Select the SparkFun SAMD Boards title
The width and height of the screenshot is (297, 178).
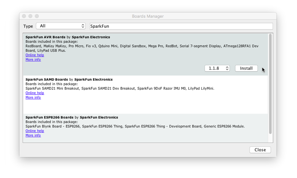click(x=47, y=80)
